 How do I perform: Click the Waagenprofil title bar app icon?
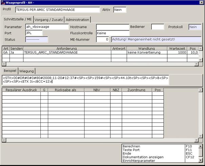pos(3,3)
